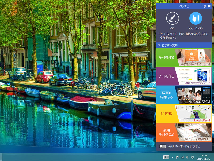Open ペンナビ settings via gear icon
Image resolution: width=214 pixels, height=161 pixels.
coord(205,6)
